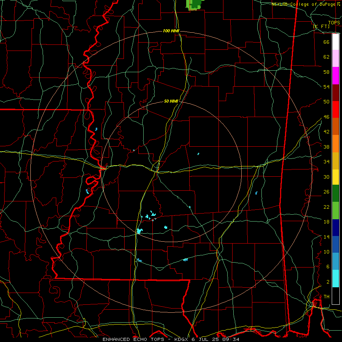This screenshot has height=342, width=342.
Task: Click the navy blue legend swatch
Action: (336, 228)
